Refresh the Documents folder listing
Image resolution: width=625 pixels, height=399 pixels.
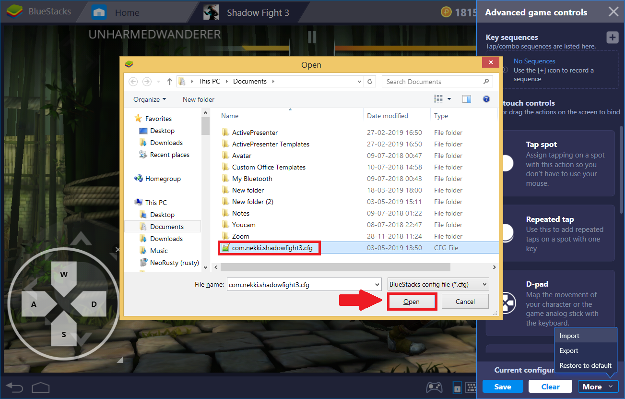click(370, 82)
